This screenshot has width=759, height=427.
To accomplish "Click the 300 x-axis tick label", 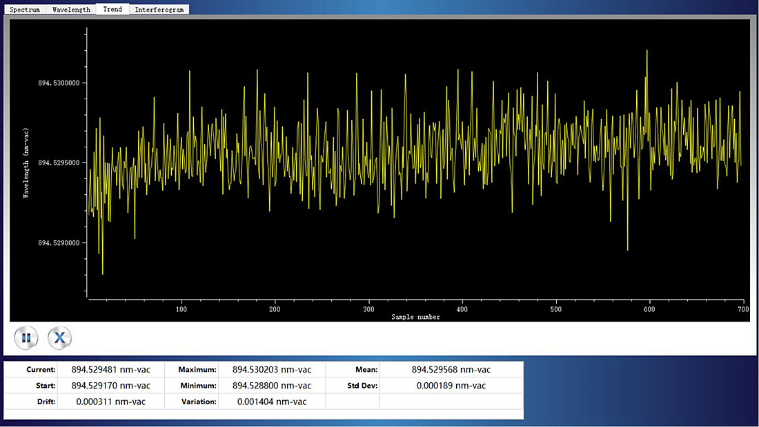I will coord(369,309).
